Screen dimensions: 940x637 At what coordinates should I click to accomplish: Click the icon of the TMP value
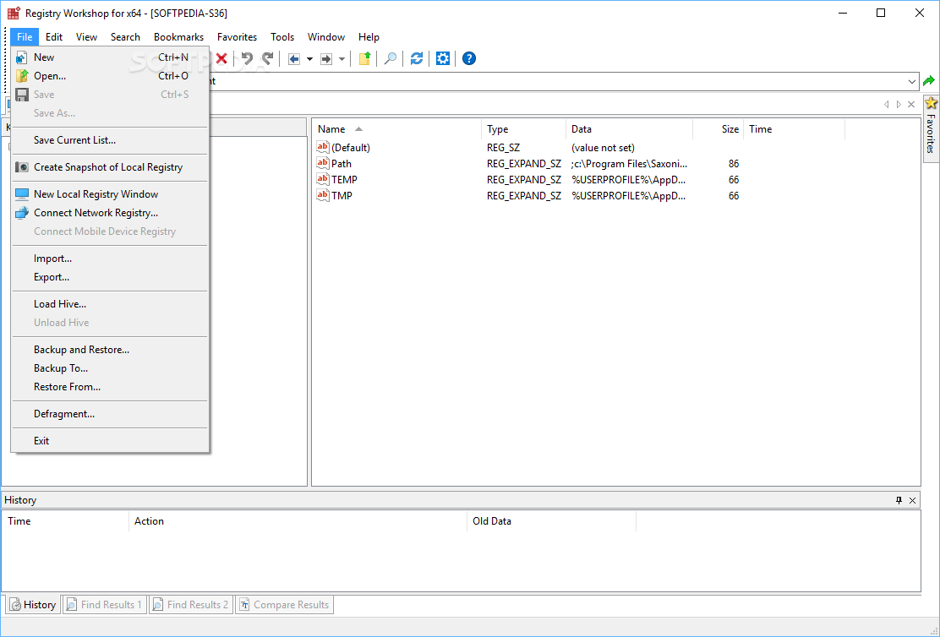(x=323, y=195)
